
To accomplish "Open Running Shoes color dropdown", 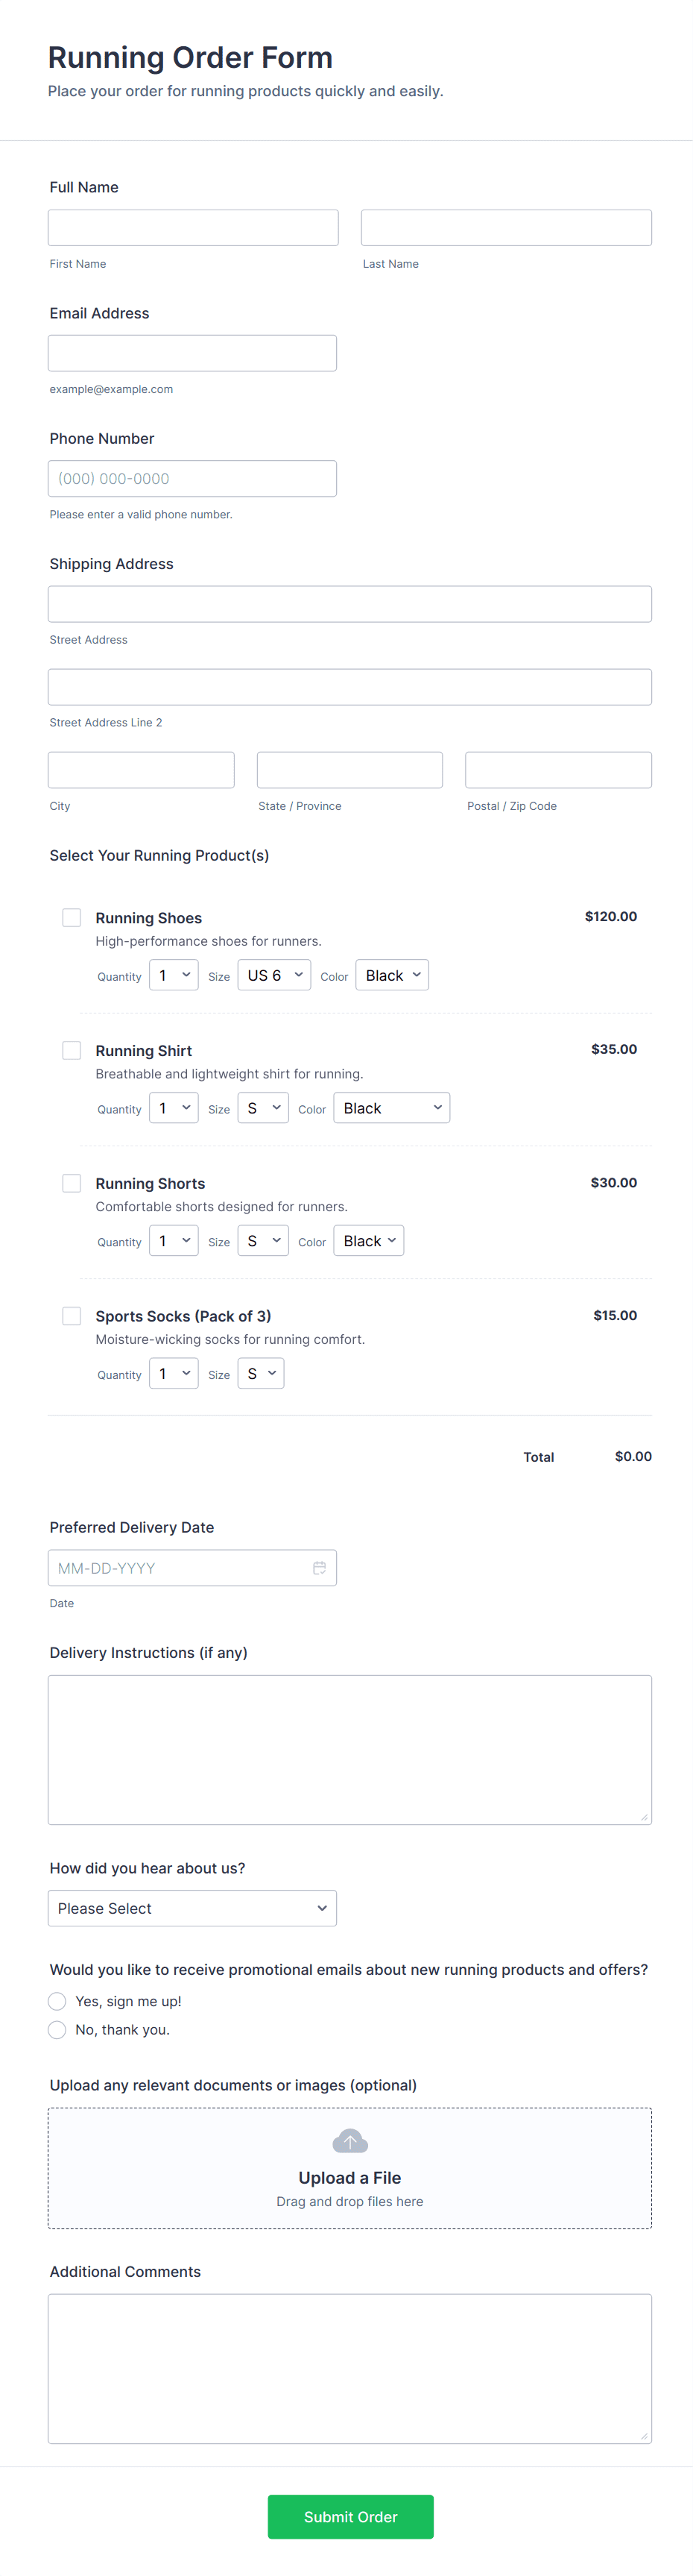I will pos(391,975).
